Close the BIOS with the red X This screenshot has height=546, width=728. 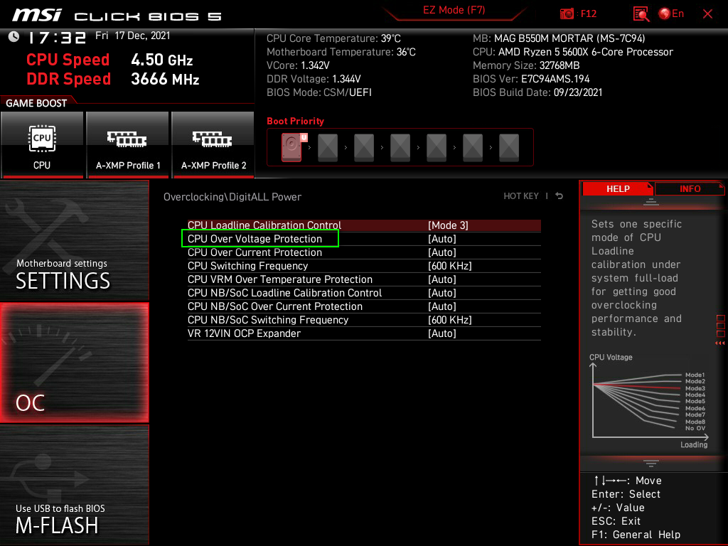(x=707, y=14)
